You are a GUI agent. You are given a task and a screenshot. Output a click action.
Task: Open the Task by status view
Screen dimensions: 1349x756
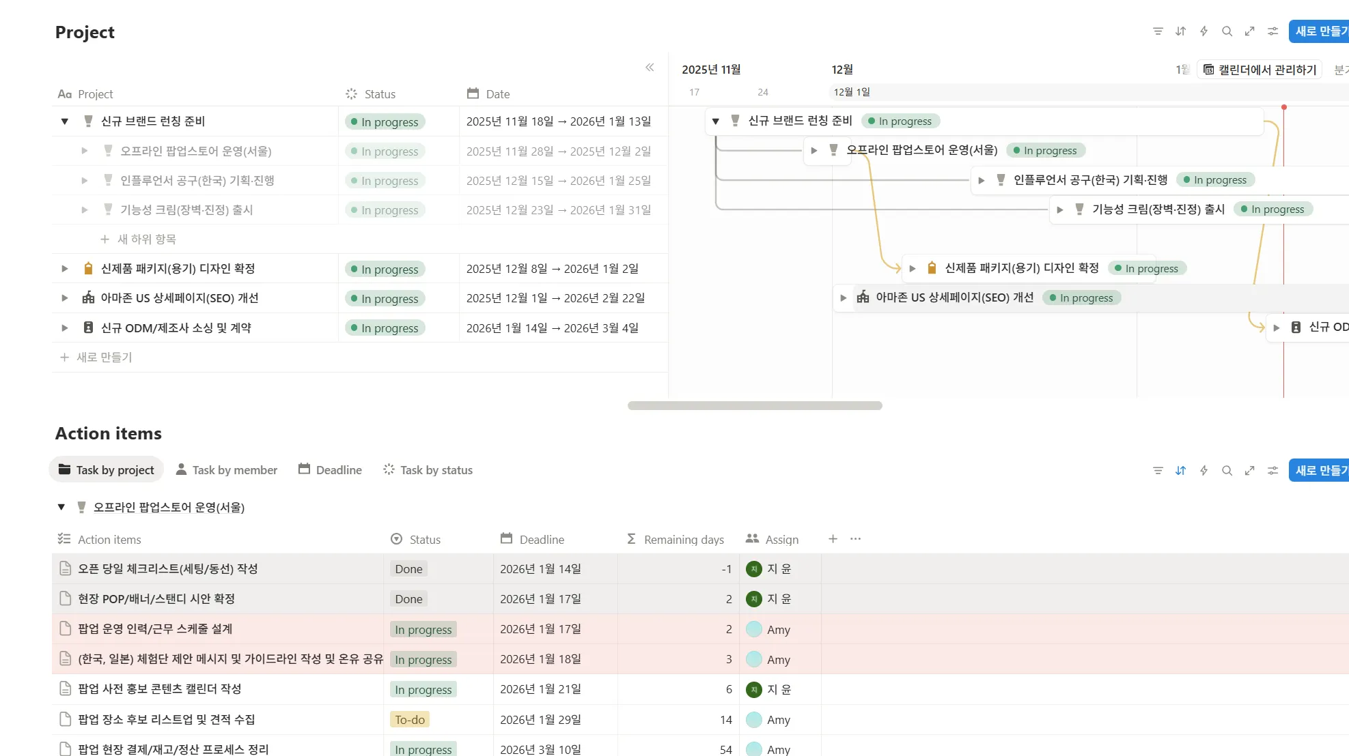tap(428, 470)
